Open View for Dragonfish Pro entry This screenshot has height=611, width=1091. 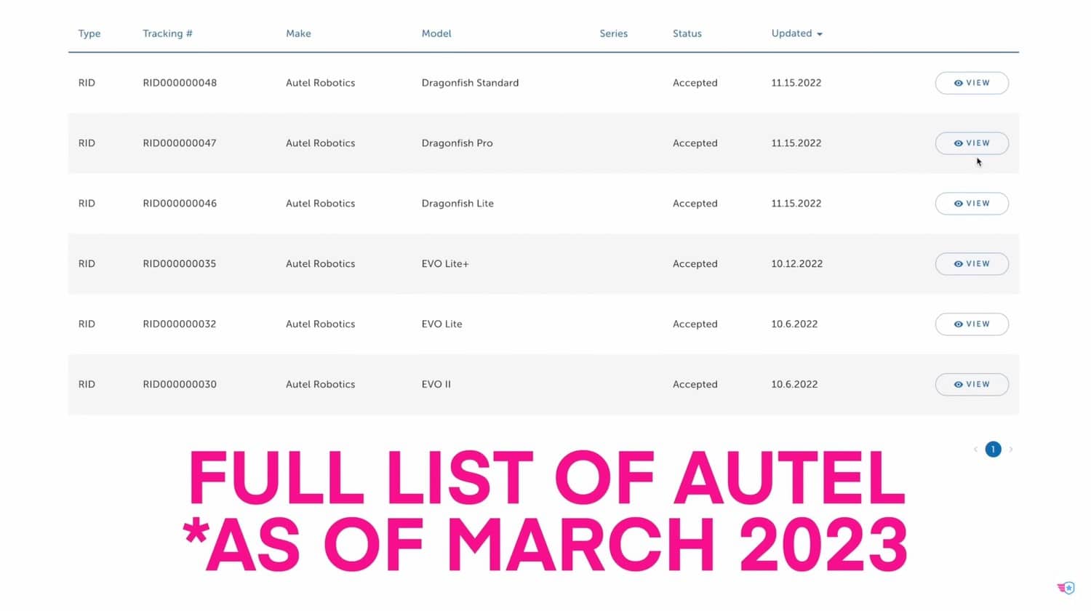(971, 143)
